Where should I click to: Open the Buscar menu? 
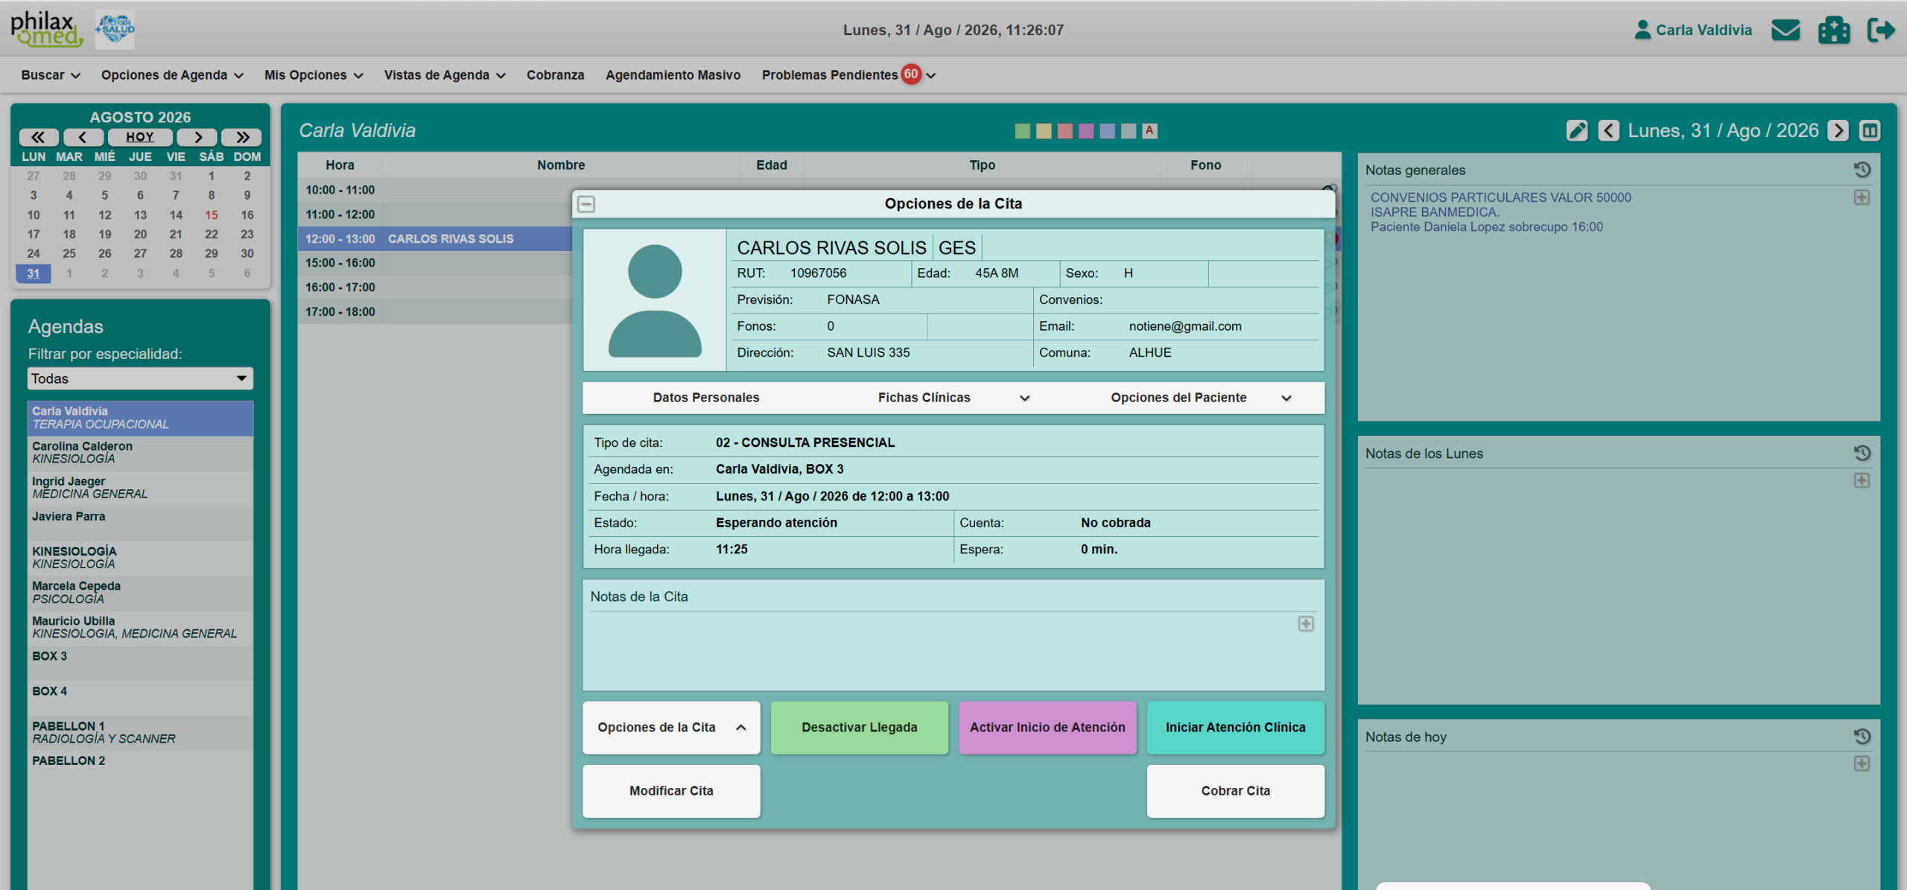50,75
